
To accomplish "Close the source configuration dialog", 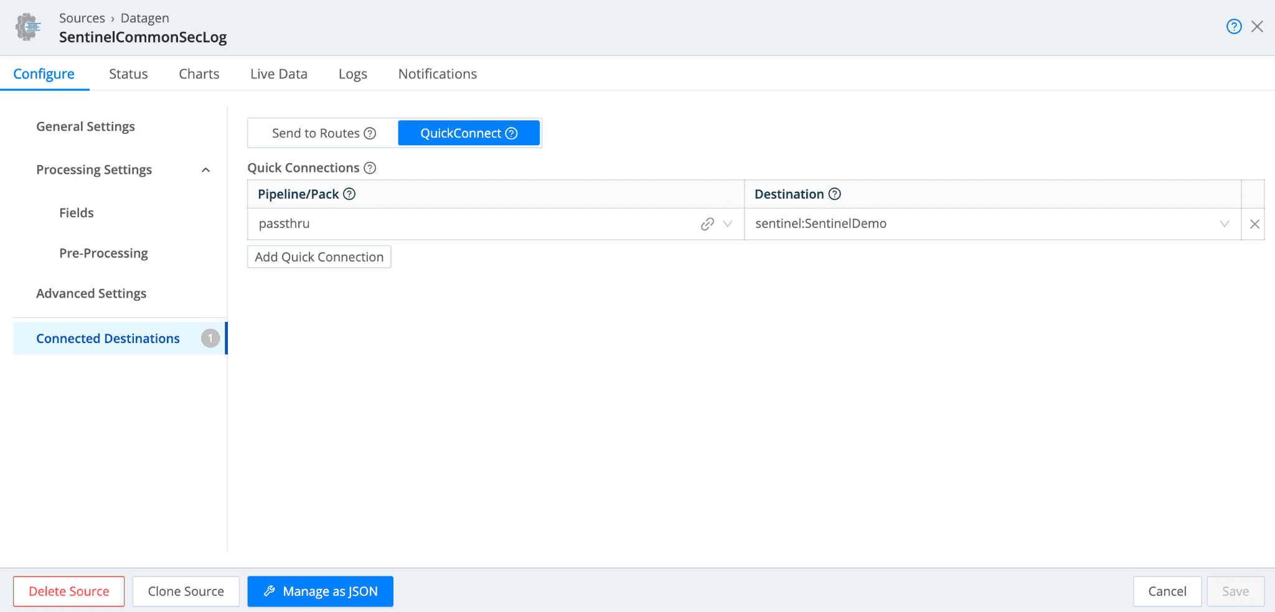I will click(x=1257, y=27).
